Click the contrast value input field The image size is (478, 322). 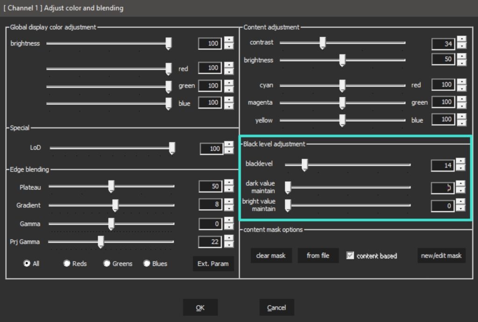point(443,44)
